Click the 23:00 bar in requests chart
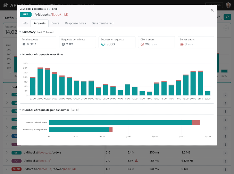The height and width of the screenshot is (174, 234). click(x=40, y=81)
